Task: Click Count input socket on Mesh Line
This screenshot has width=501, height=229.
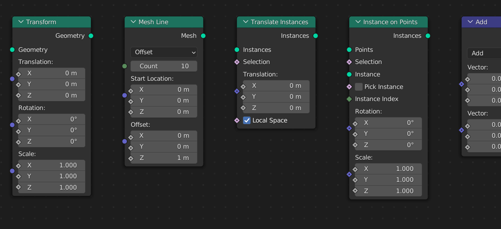Action: (125, 66)
